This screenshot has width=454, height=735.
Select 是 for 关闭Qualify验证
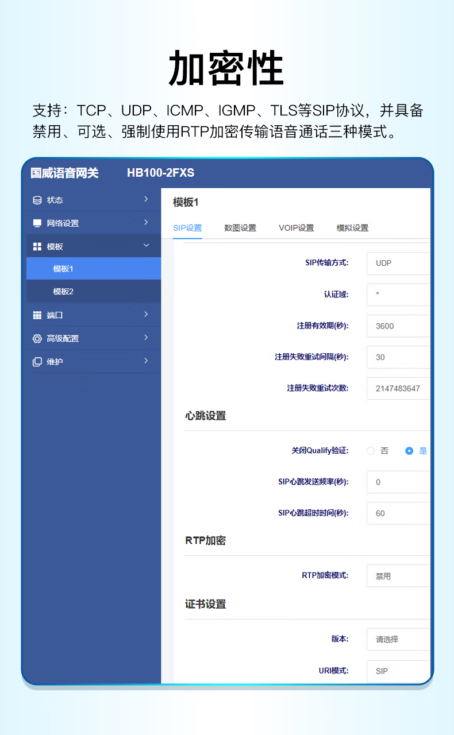pyautogui.click(x=409, y=451)
